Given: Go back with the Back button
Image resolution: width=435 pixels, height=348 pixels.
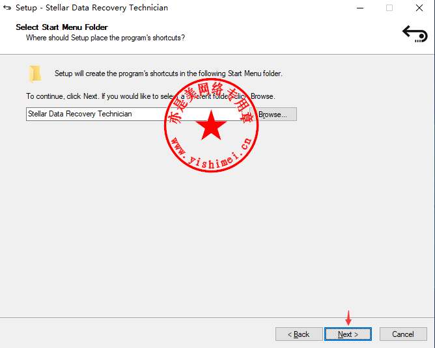Looking at the screenshot, I should point(299,334).
